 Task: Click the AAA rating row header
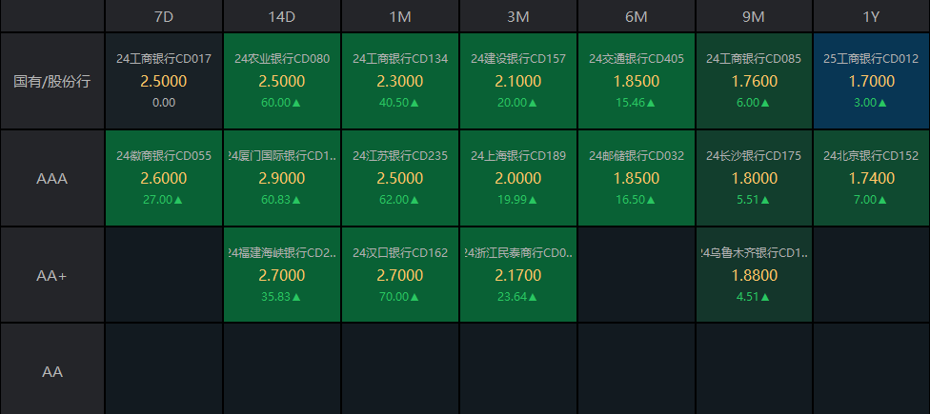pyautogui.click(x=52, y=178)
